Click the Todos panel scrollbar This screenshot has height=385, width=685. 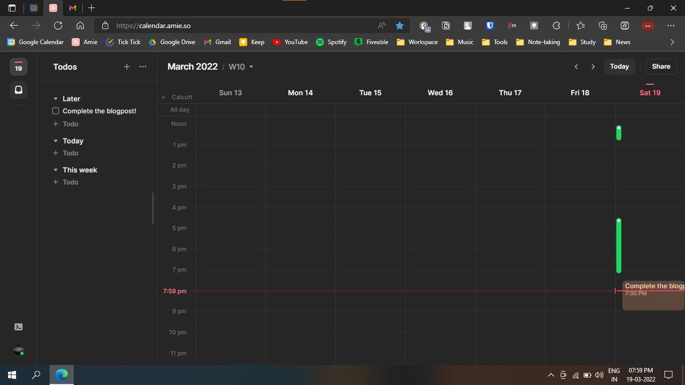[152, 208]
